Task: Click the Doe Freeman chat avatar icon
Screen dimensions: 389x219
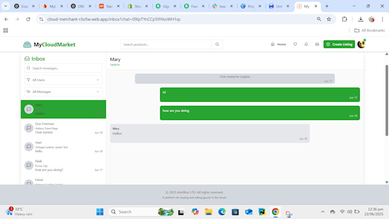Action: pos(29,128)
